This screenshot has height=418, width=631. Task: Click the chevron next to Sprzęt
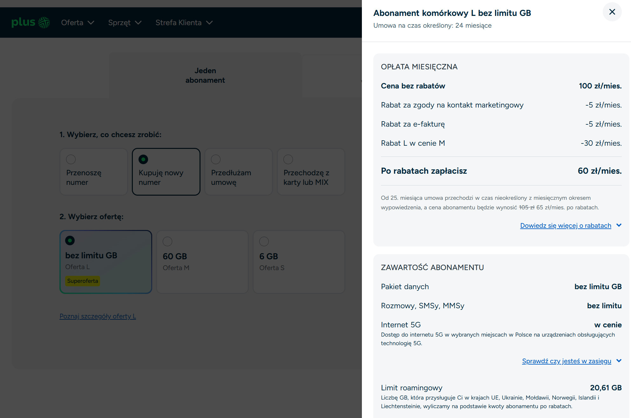(138, 23)
